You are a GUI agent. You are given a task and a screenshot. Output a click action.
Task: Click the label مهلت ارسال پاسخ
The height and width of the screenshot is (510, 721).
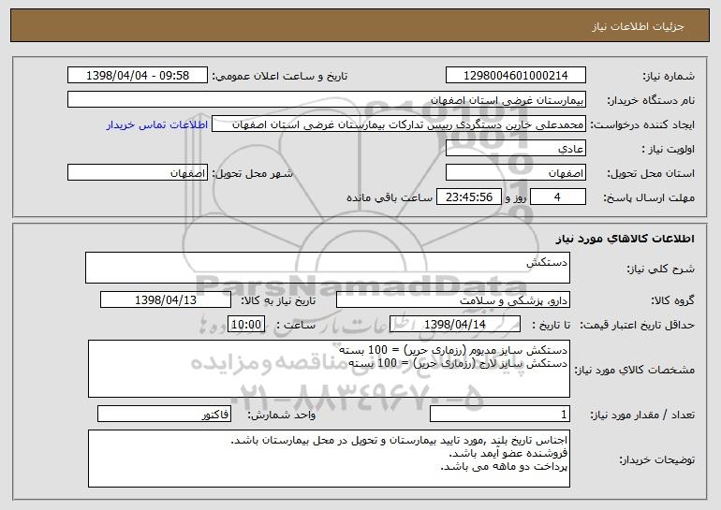click(x=649, y=198)
